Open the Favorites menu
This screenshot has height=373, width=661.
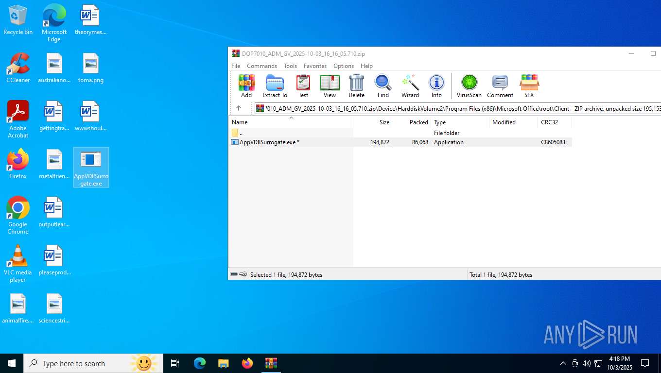point(315,66)
